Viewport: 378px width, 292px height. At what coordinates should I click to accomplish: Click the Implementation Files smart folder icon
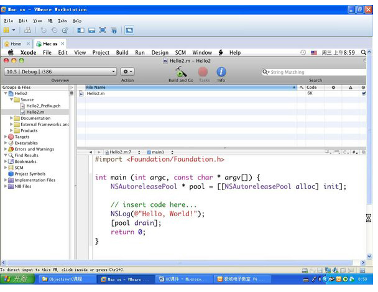[11, 180]
